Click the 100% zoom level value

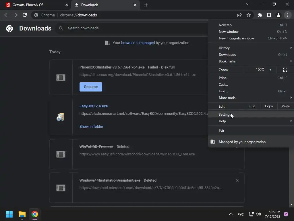coord(260,70)
